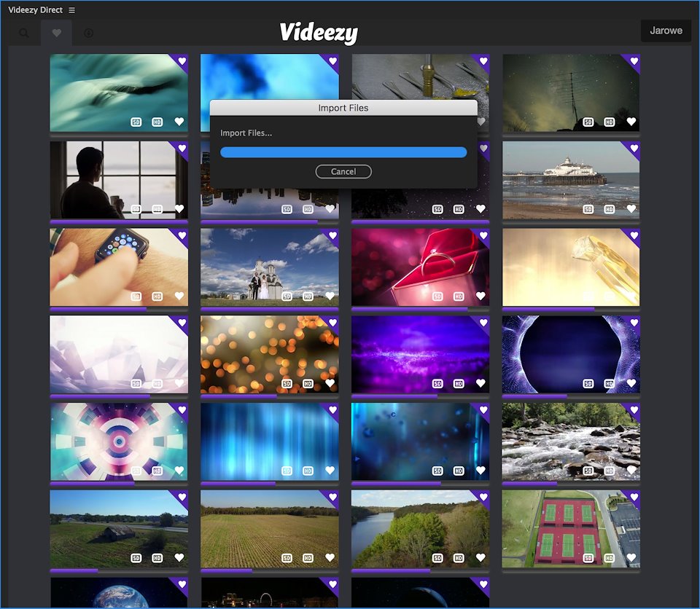Download HD of night sky antenna clip
This screenshot has width=700, height=609.
pyautogui.click(x=610, y=122)
